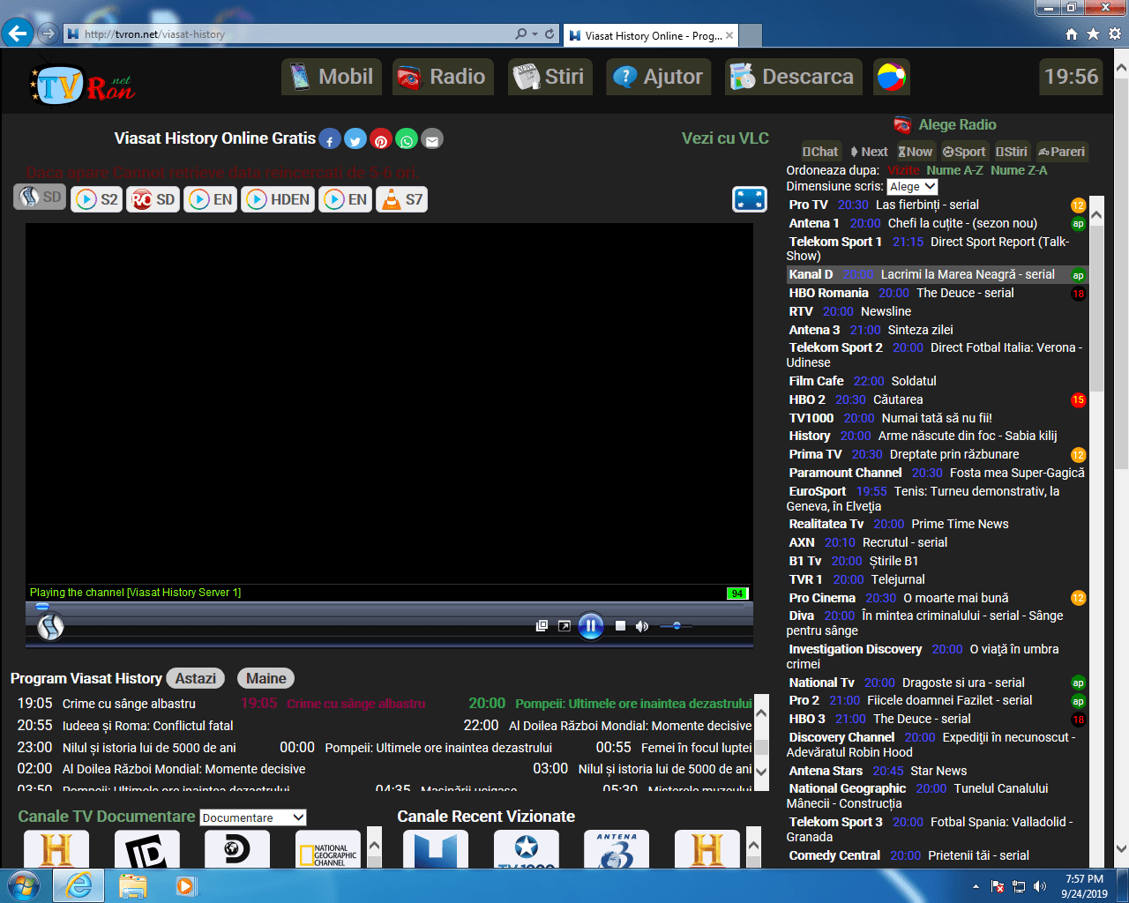The image size is (1129, 903).
Task: Share on Facebook
Action: click(x=330, y=139)
